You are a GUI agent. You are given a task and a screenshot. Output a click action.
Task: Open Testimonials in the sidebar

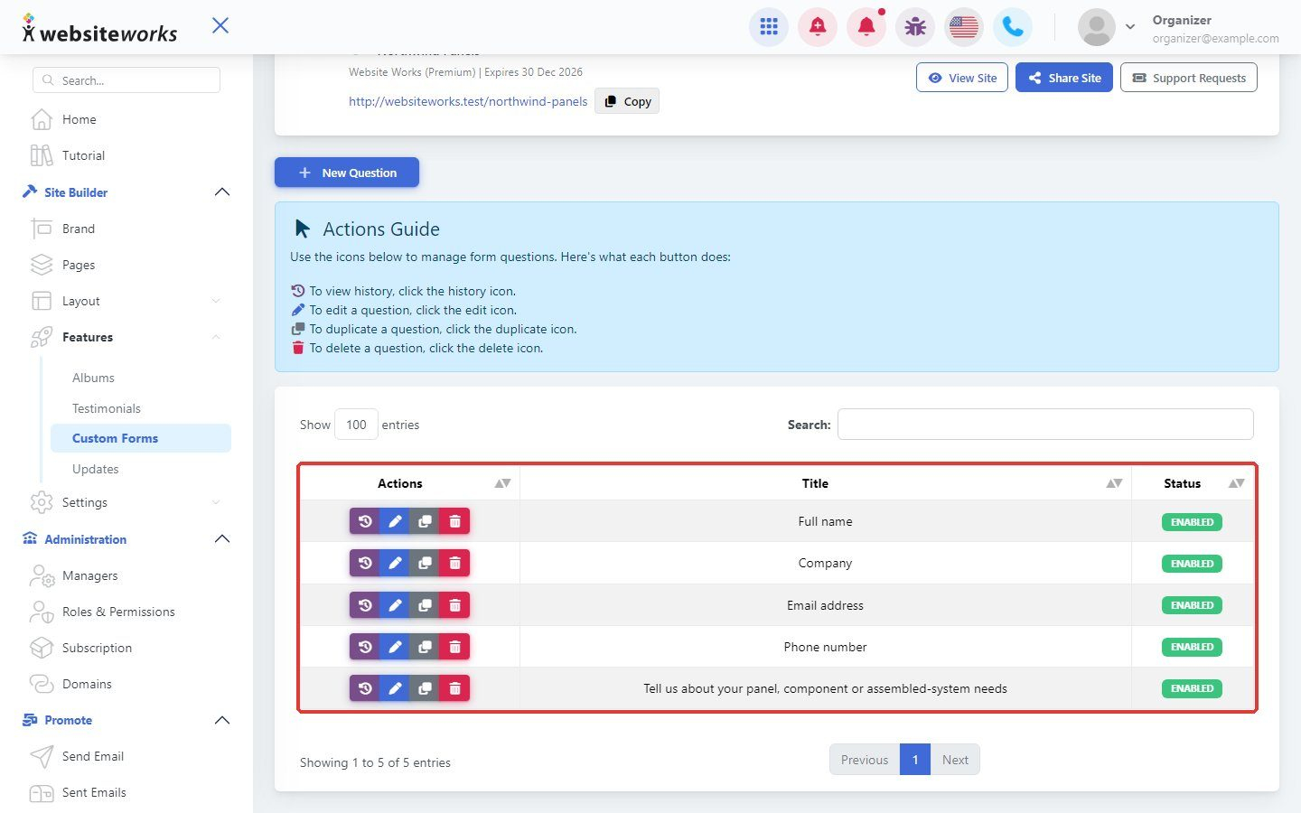tap(107, 408)
